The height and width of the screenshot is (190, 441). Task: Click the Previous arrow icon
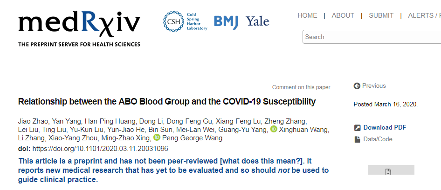357,86
